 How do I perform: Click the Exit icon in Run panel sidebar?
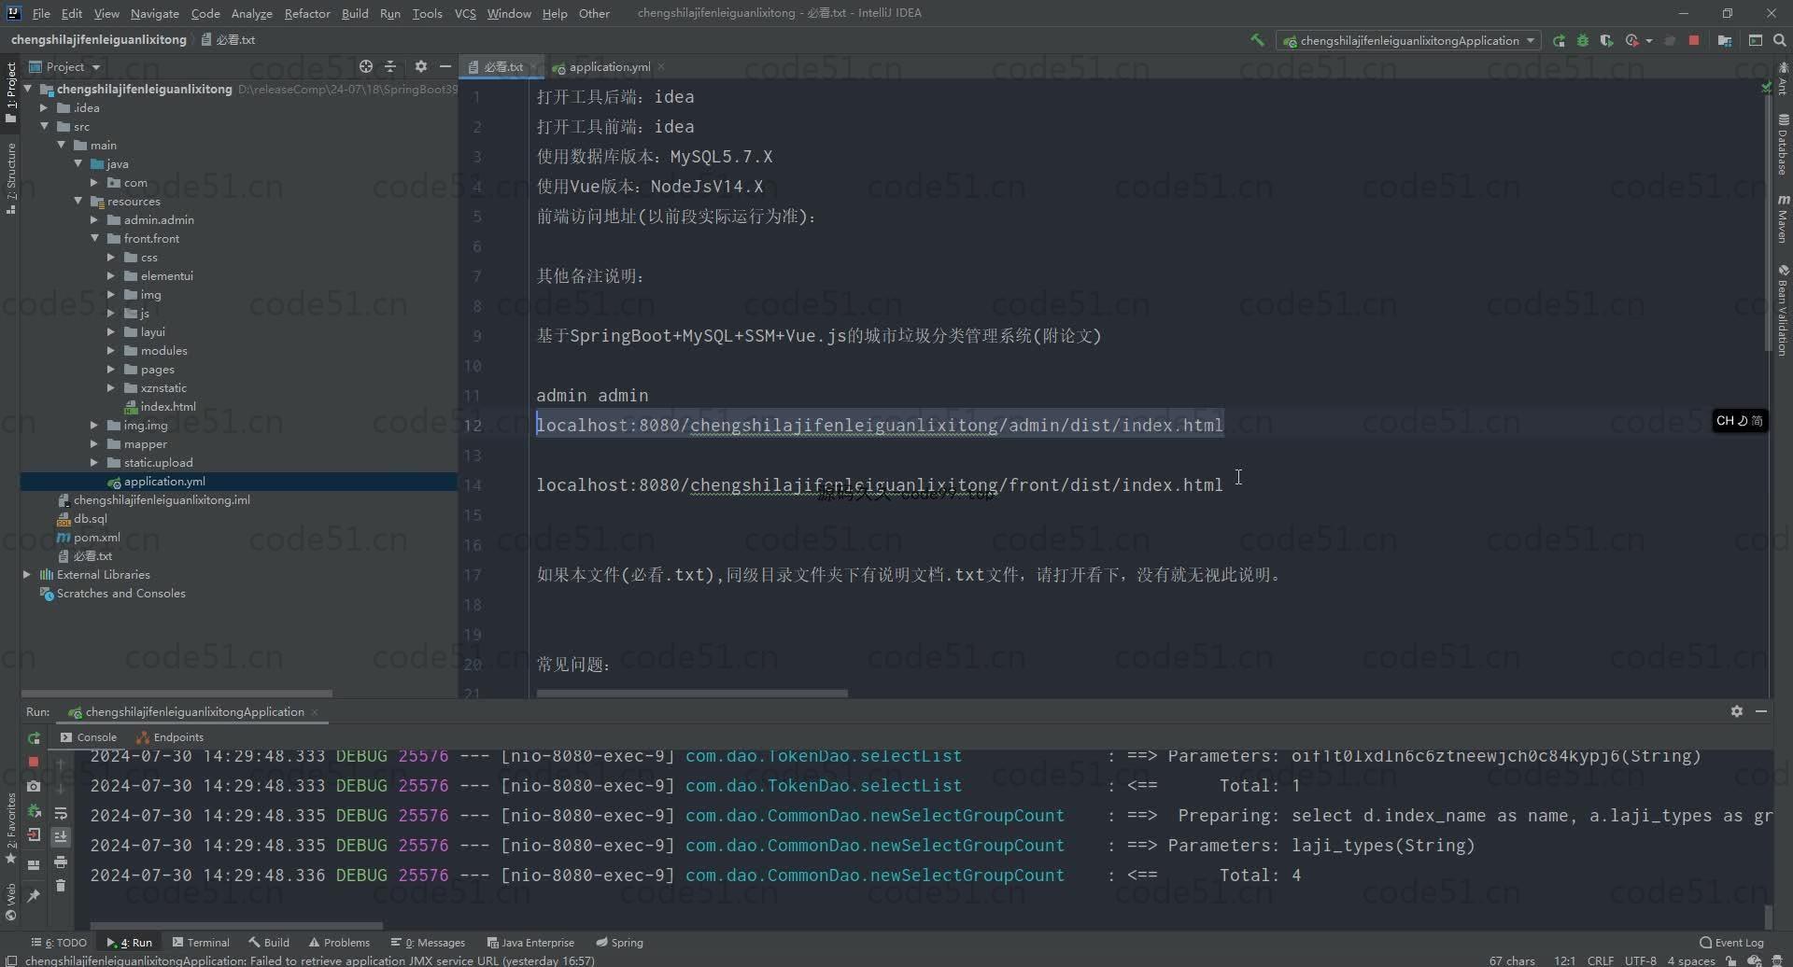click(x=34, y=834)
